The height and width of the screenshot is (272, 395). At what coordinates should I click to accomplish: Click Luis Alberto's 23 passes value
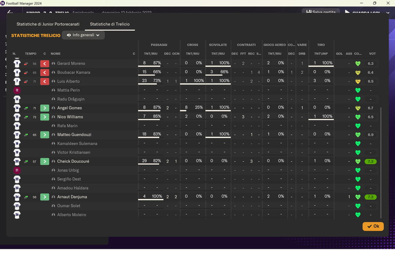click(x=144, y=81)
